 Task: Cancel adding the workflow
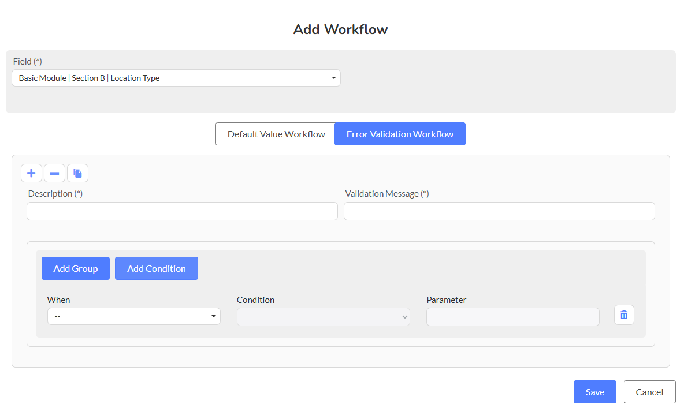[x=649, y=392]
